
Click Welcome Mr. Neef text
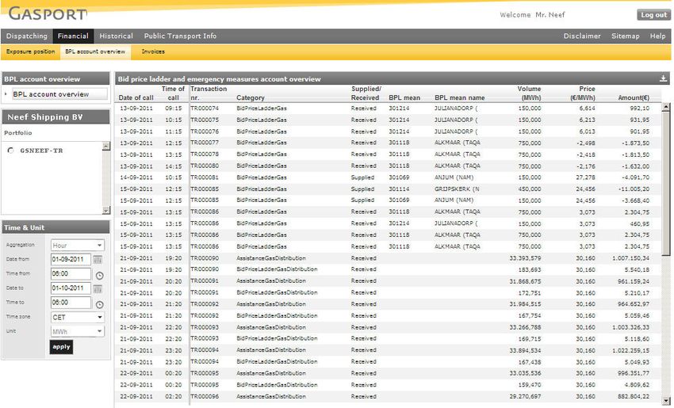pos(532,14)
